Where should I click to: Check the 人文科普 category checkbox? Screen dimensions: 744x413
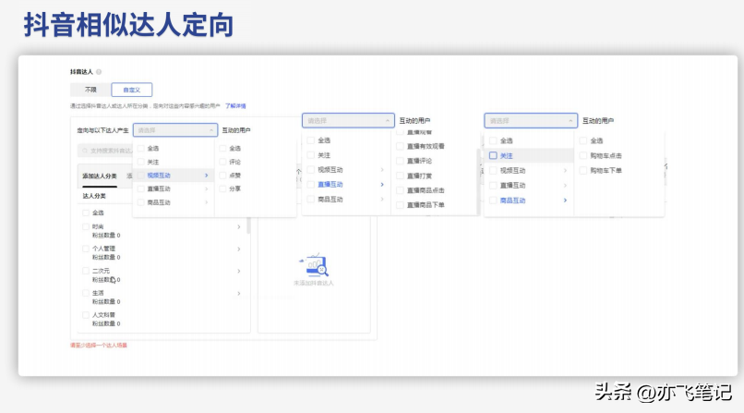point(86,315)
